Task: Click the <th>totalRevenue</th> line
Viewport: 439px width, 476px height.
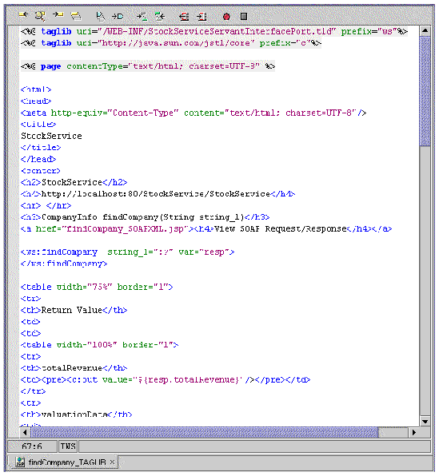Action: tap(74, 368)
